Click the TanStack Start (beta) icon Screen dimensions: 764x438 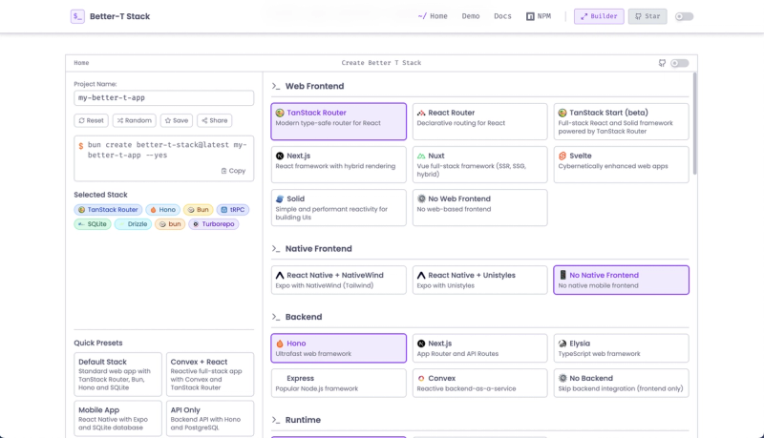[x=562, y=113]
